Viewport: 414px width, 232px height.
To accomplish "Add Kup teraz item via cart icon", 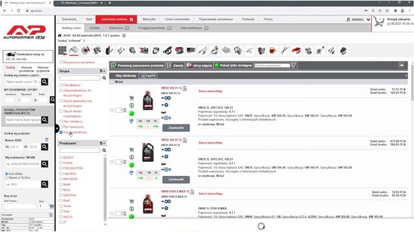I will pyautogui.click(x=52, y=206).
